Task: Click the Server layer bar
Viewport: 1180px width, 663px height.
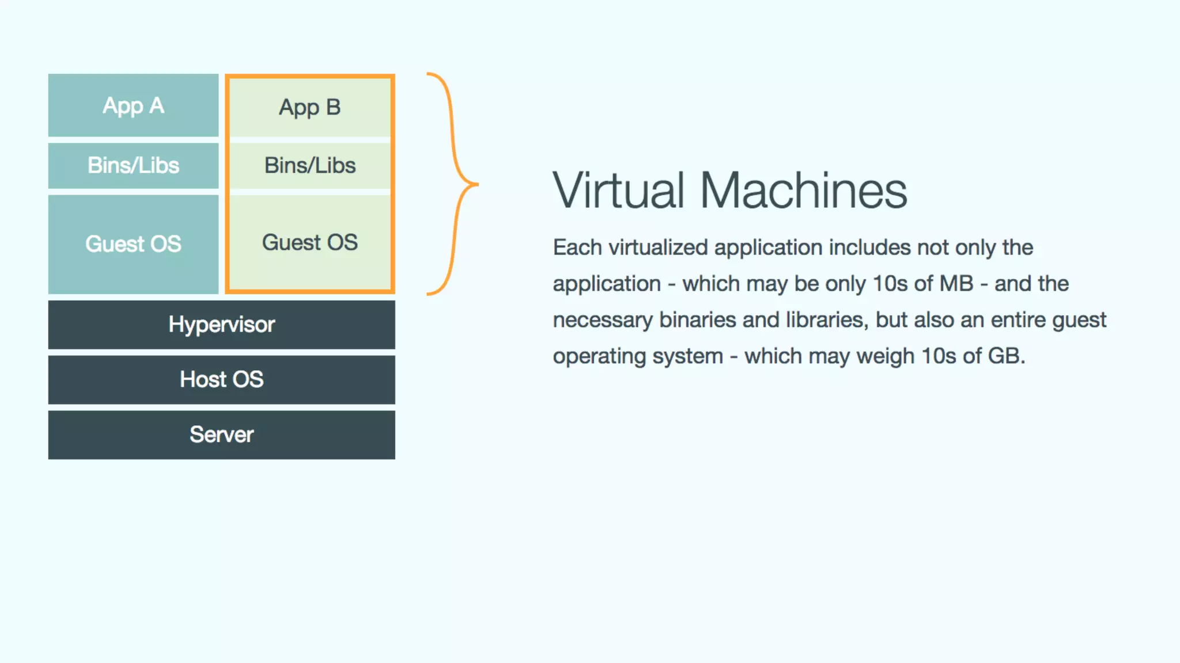Action: tap(221, 435)
